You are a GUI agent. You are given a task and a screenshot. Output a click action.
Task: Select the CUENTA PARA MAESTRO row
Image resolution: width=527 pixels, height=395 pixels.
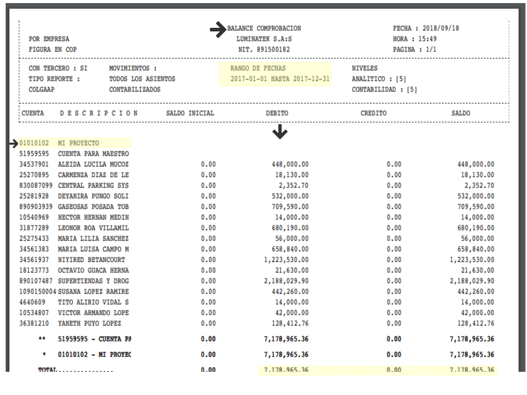click(93, 154)
